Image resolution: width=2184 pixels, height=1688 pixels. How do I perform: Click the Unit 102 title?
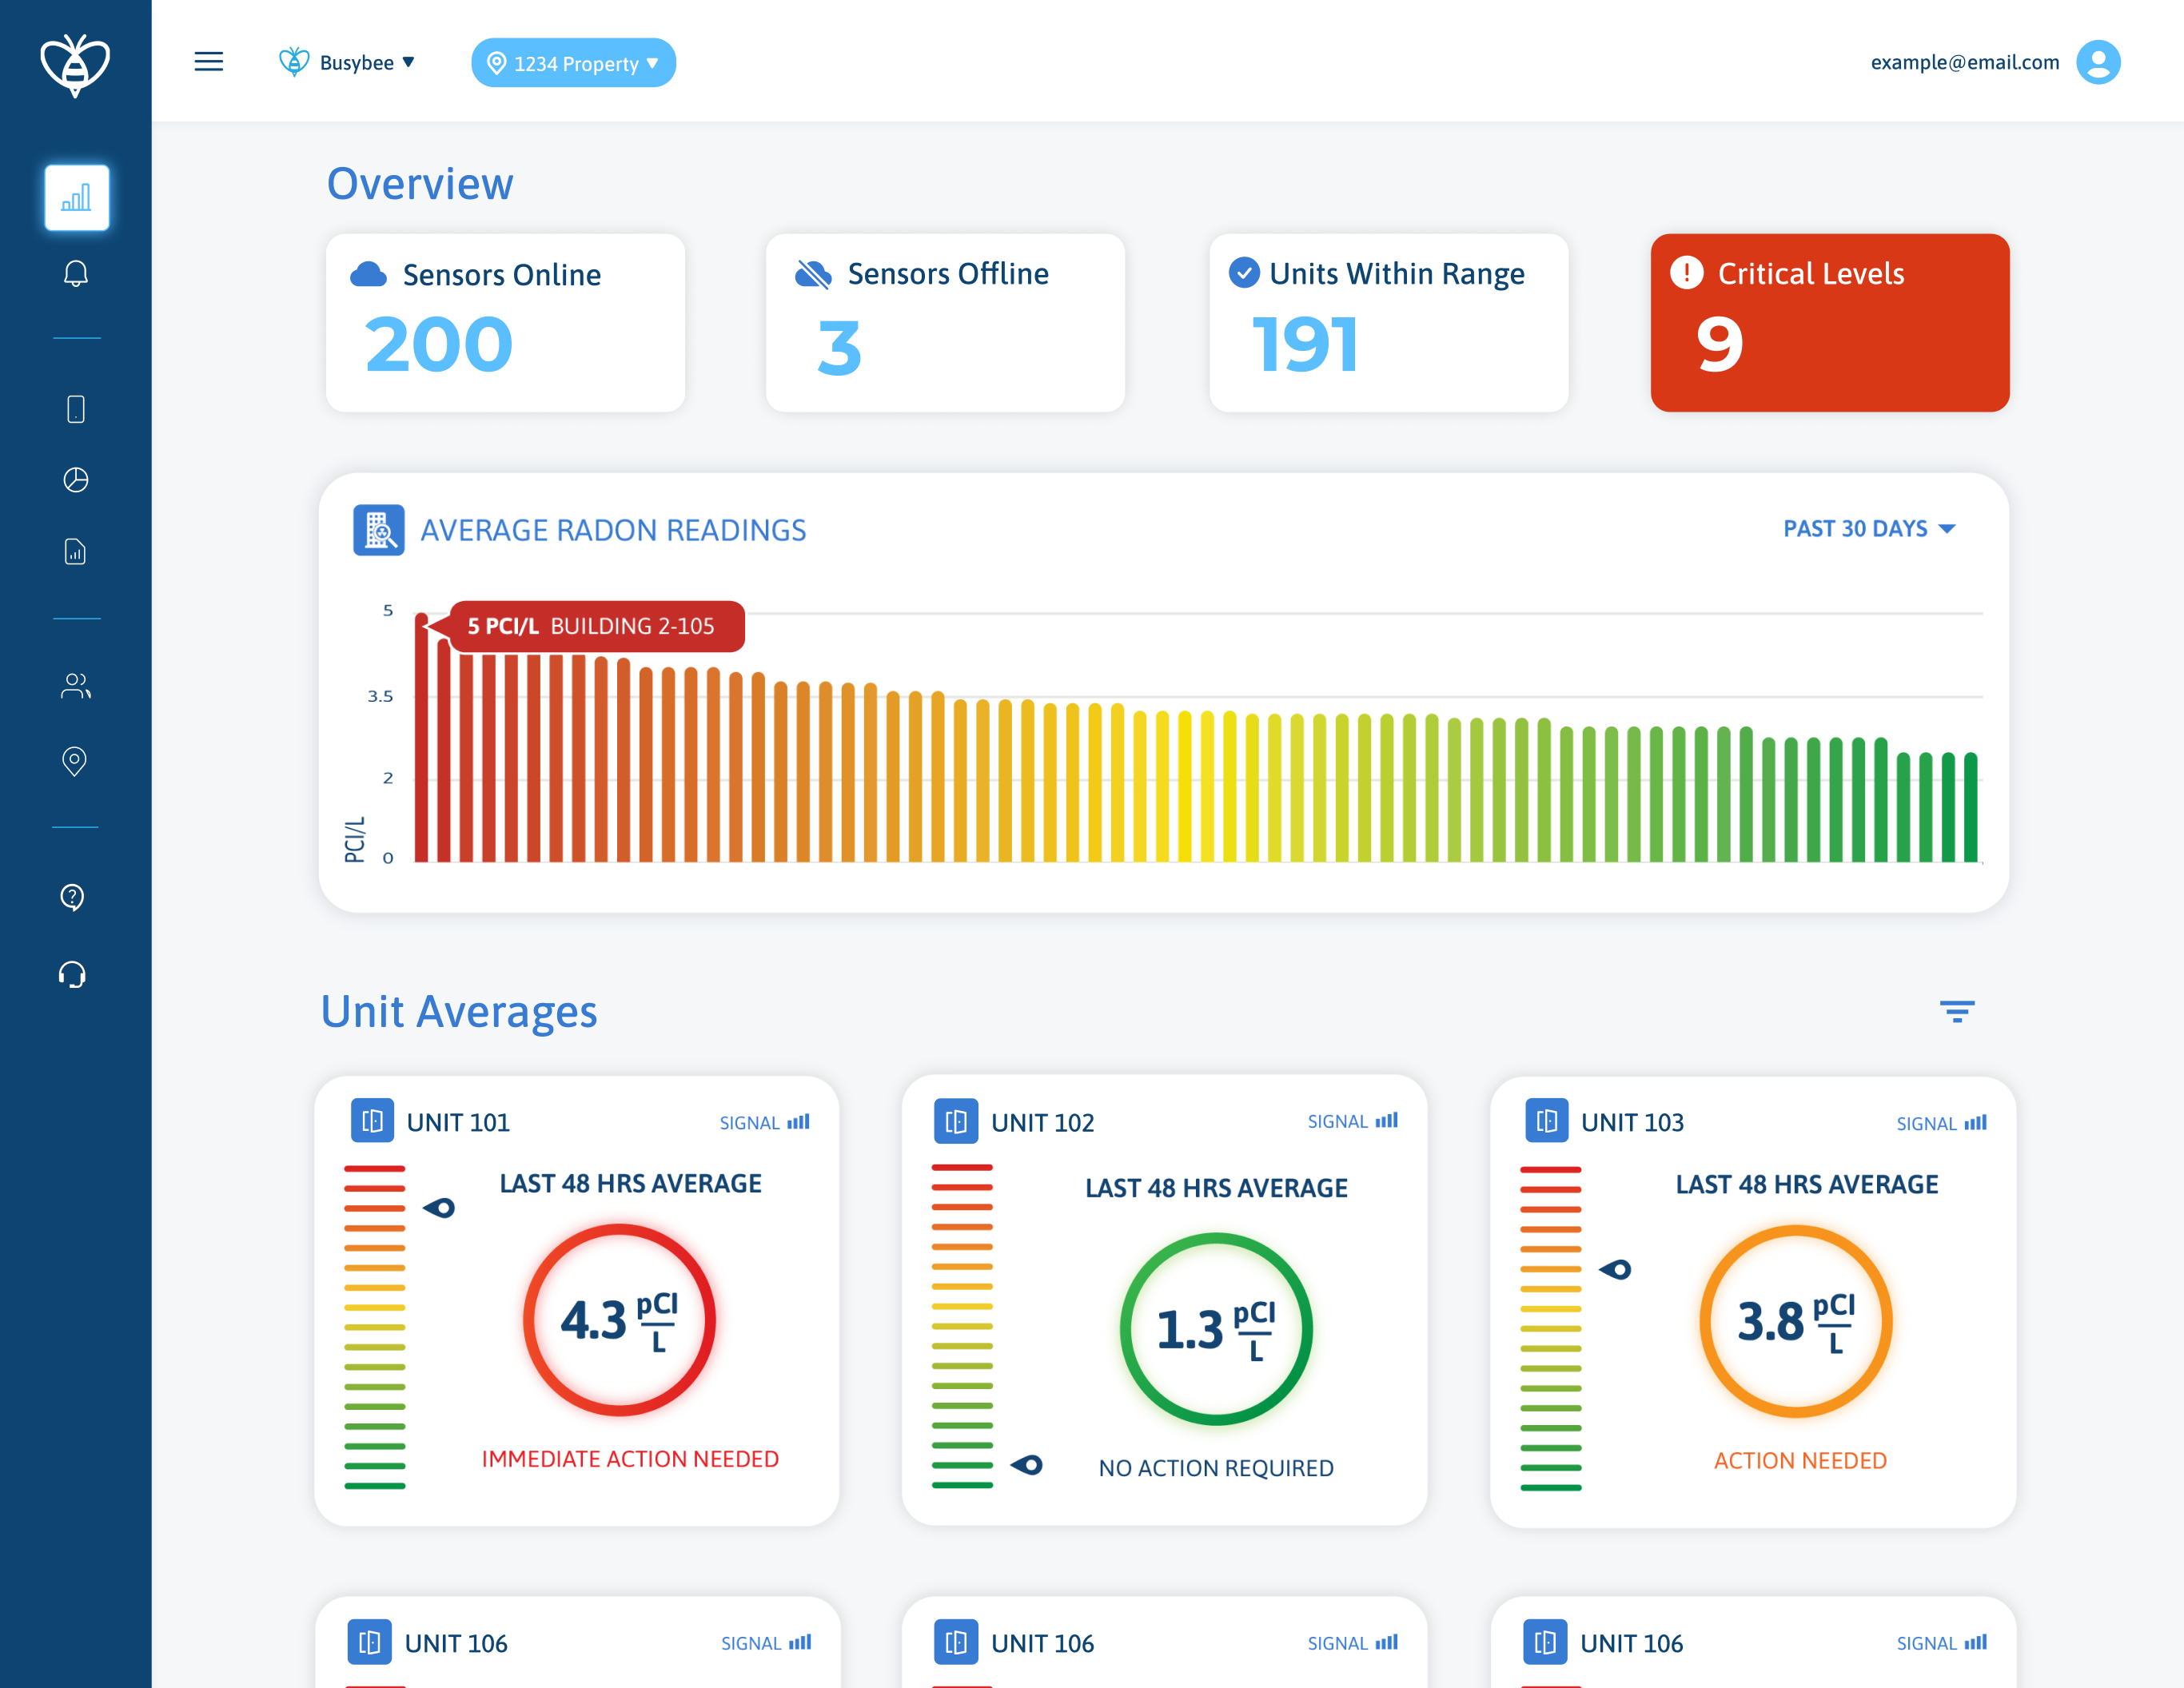point(1042,1122)
